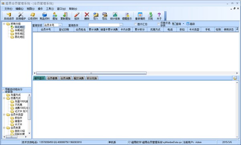Click the 修改 edit pencil icon

click(77, 16)
